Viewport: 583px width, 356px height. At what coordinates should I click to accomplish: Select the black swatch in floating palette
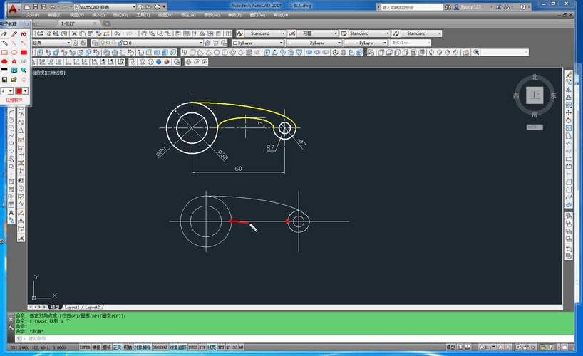tap(4, 70)
